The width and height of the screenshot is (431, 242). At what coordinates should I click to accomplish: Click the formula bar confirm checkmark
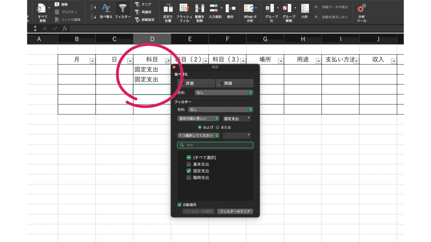point(55,28)
